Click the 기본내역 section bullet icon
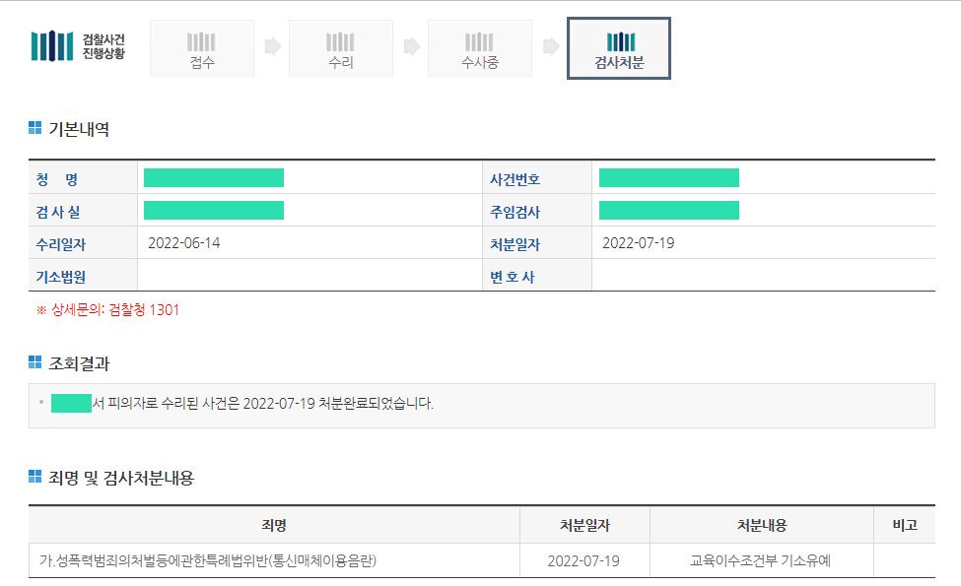The image size is (961, 586). (x=35, y=128)
